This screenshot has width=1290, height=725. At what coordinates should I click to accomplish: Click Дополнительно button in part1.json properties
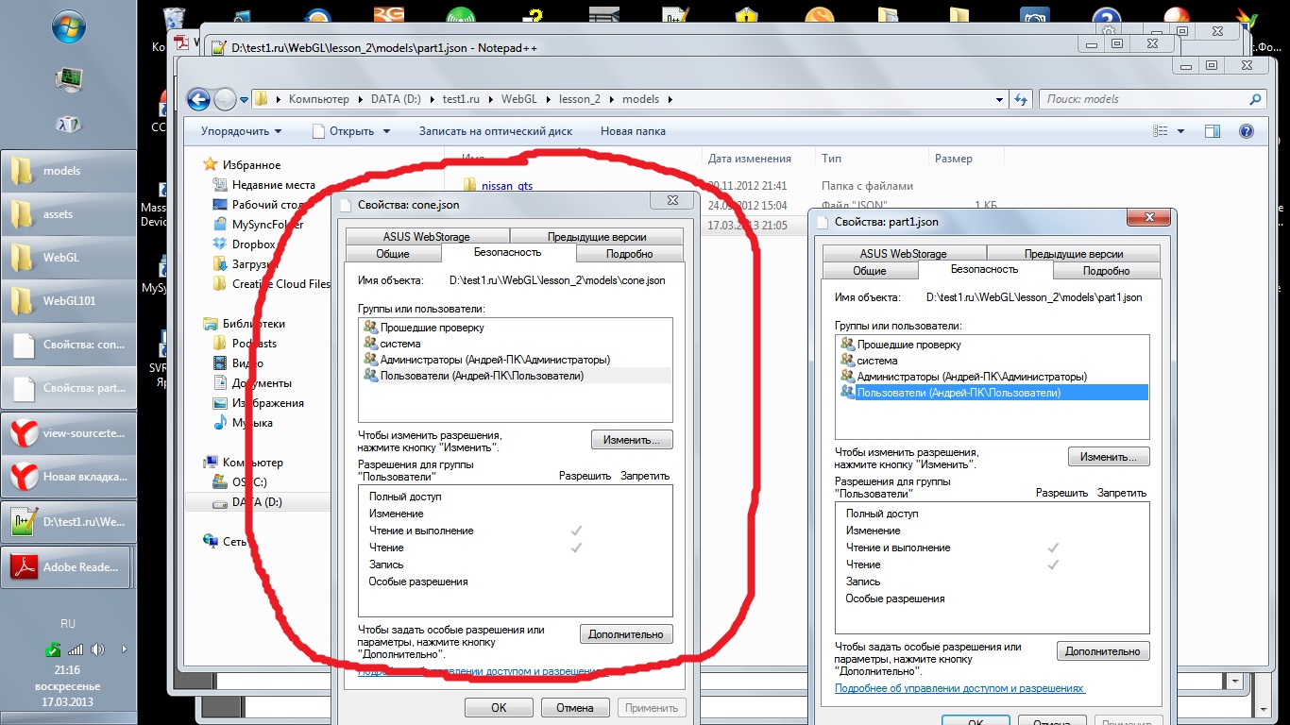point(1103,651)
